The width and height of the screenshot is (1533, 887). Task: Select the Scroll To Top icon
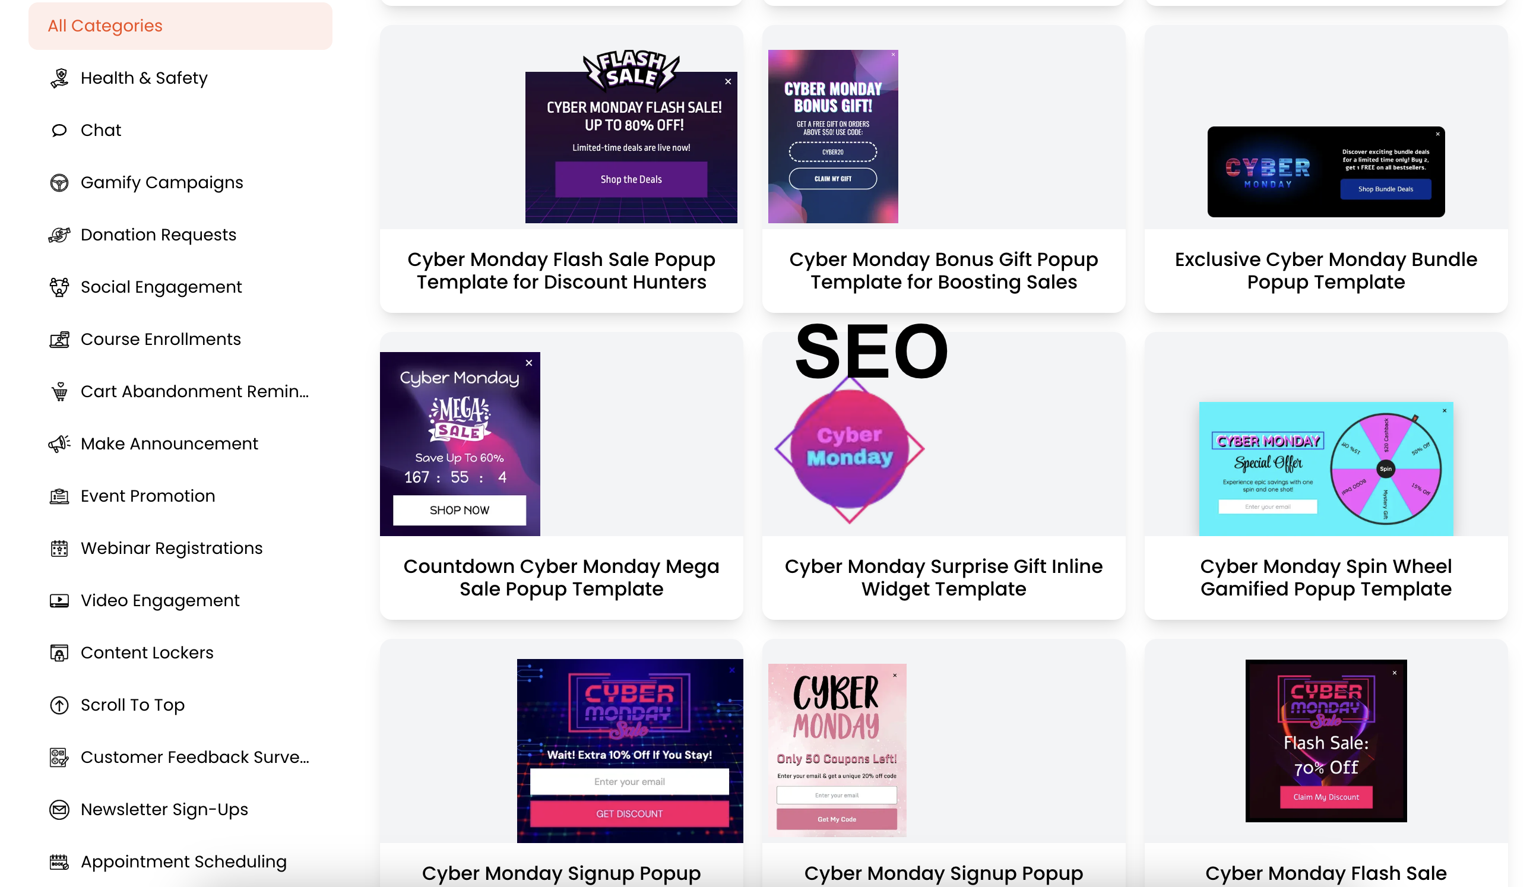pyautogui.click(x=59, y=705)
